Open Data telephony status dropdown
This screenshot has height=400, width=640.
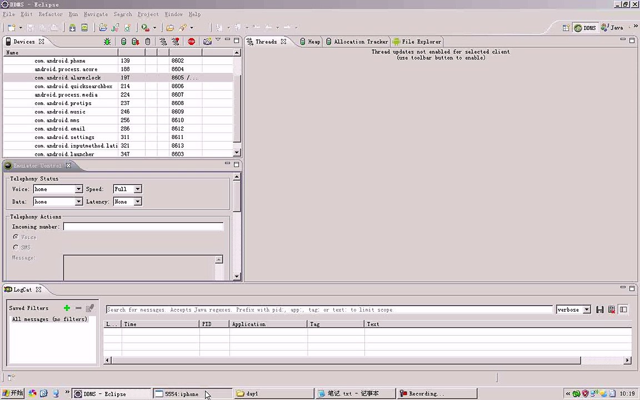click(x=79, y=202)
